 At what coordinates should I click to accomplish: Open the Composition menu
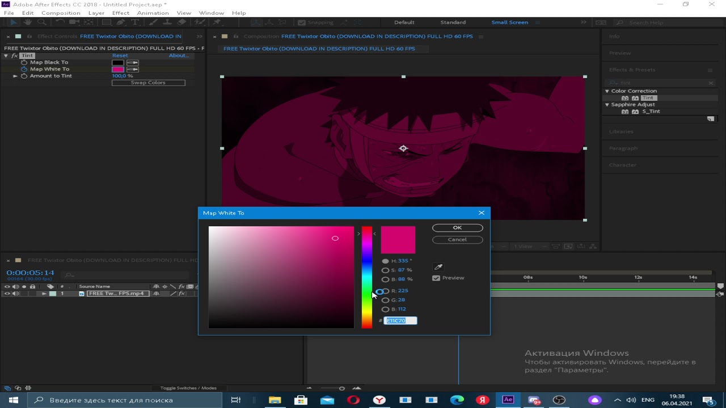(61, 12)
